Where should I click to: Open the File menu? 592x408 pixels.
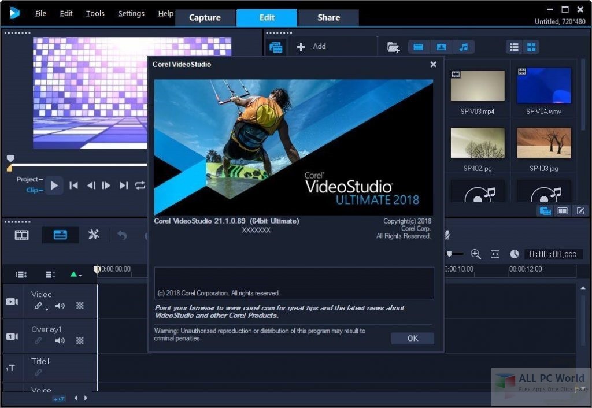click(40, 14)
